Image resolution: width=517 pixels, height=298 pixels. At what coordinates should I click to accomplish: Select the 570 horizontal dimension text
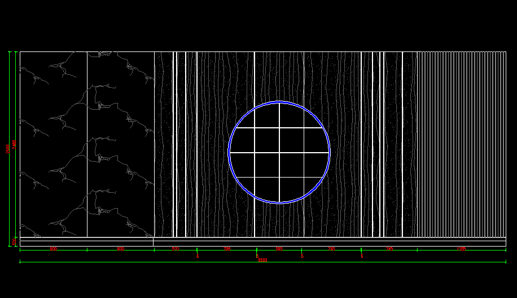(x=176, y=249)
